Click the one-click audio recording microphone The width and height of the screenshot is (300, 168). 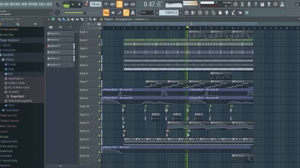[249, 4]
